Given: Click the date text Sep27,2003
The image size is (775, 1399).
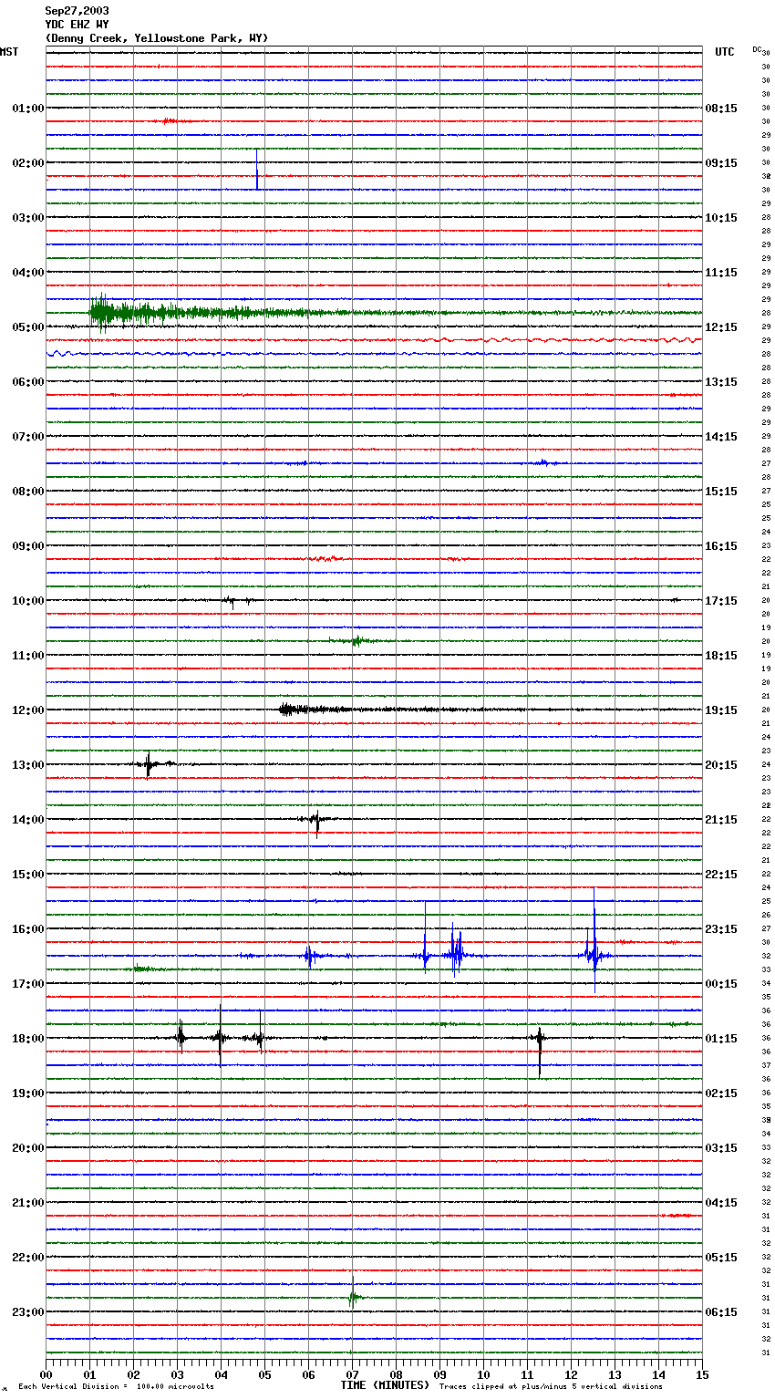Looking at the screenshot, I should coord(77,11).
